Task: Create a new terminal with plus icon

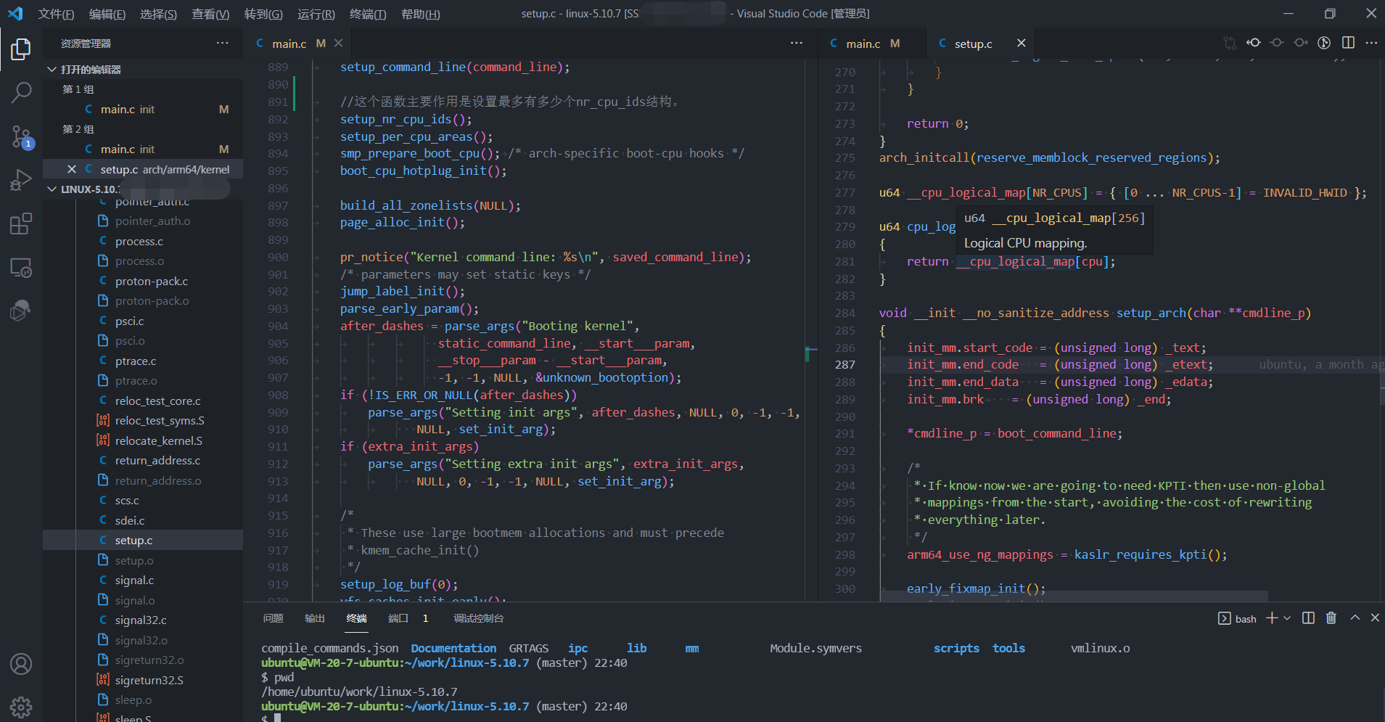Action: pos(1272,618)
